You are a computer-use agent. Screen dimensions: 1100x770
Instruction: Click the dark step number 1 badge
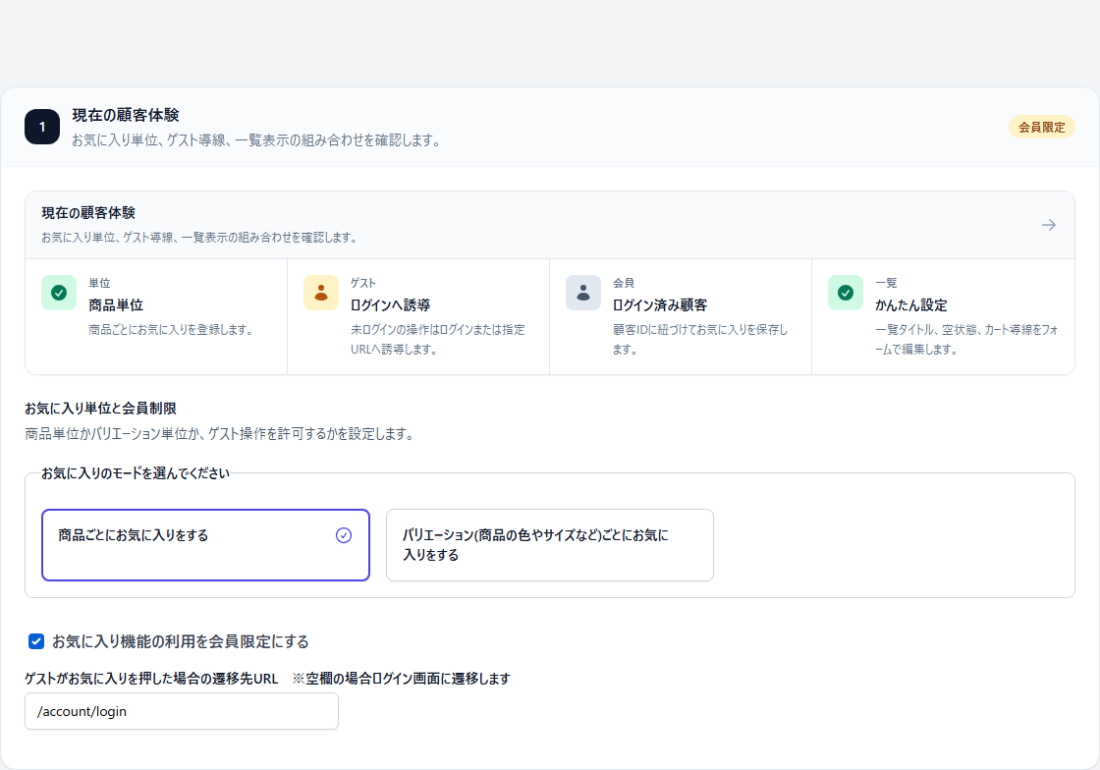tap(42, 127)
